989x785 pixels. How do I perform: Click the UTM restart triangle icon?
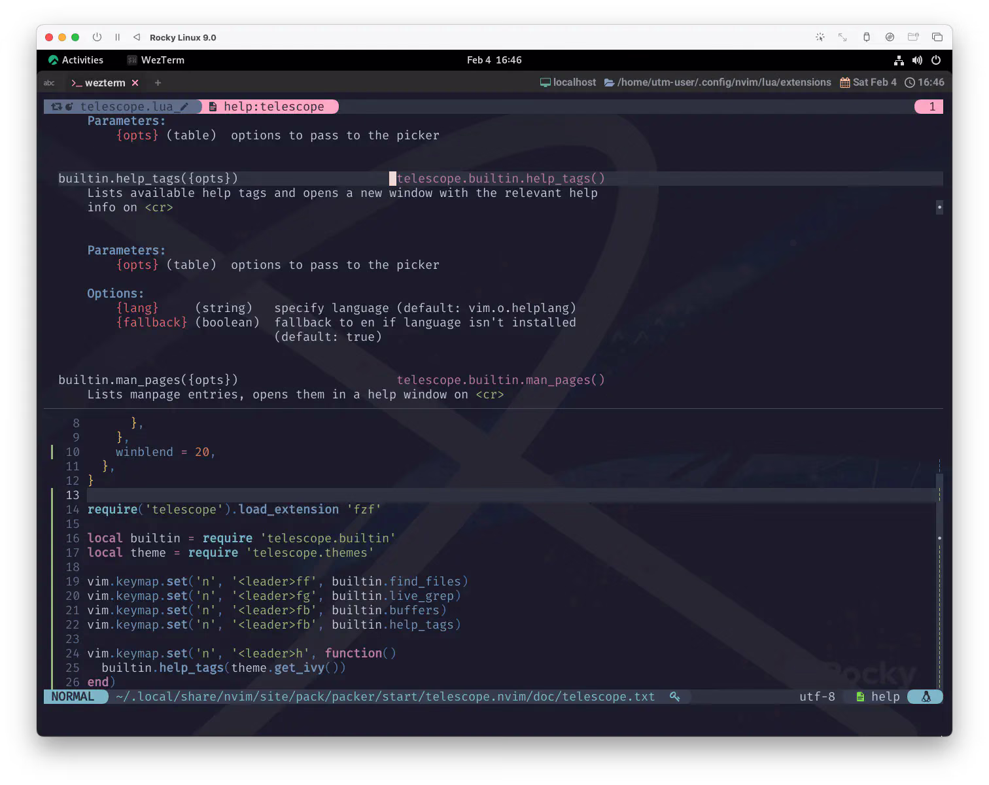coord(137,37)
